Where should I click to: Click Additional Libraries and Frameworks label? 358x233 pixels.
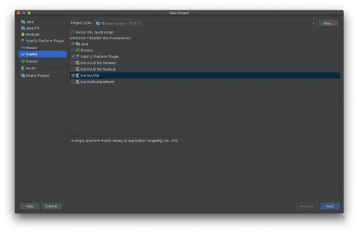pos(100,38)
